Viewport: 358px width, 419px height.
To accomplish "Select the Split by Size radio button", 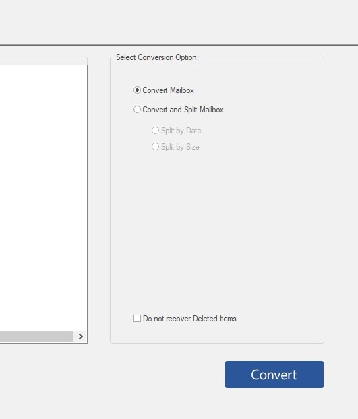I will [x=175, y=147].
